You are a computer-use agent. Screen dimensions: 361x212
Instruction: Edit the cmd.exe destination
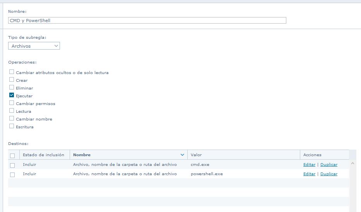pyautogui.click(x=309, y=164)
